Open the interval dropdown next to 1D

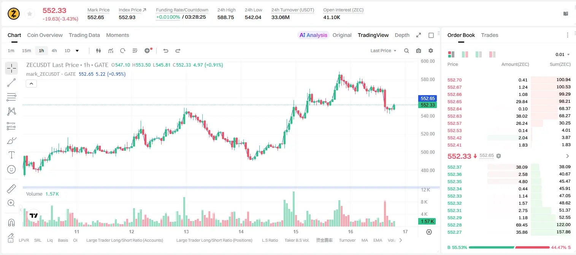pyautogui.click(x=77, y=51)
